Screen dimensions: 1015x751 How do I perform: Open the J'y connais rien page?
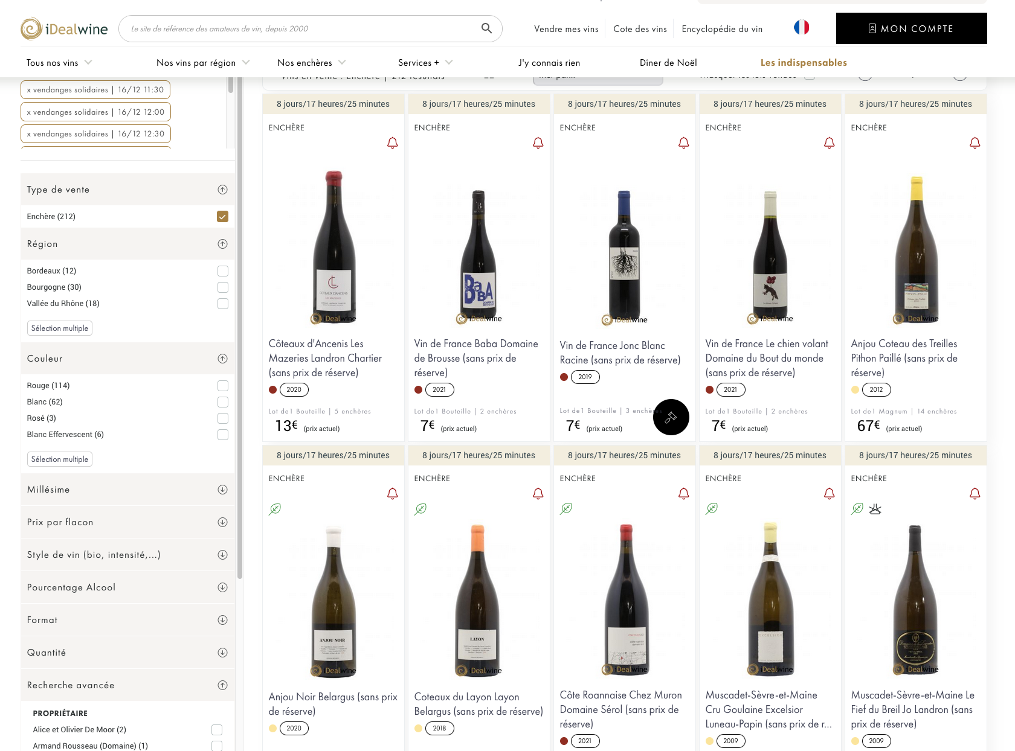549,63
